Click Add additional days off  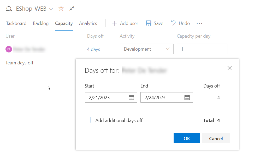[115, 120]
